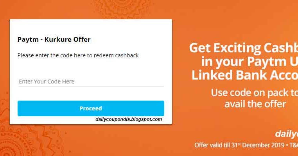Click the Get Exciting Cashback headline
The height and width of the screenshot is (156, 298).
pos(244,48)
